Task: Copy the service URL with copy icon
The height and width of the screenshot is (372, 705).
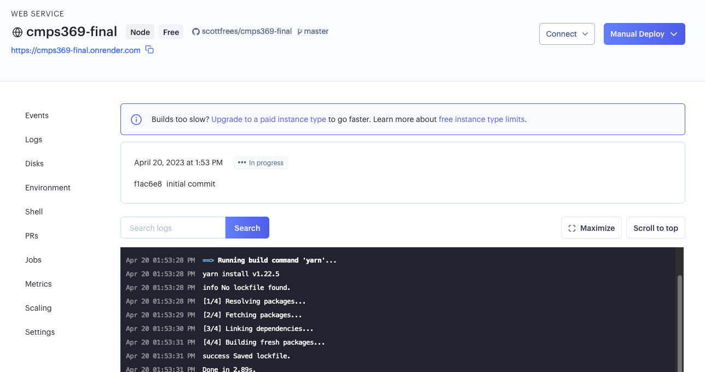Action: point(149,50)
